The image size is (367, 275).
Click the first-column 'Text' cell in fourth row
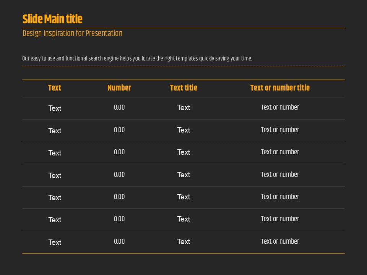coord(55,176)
